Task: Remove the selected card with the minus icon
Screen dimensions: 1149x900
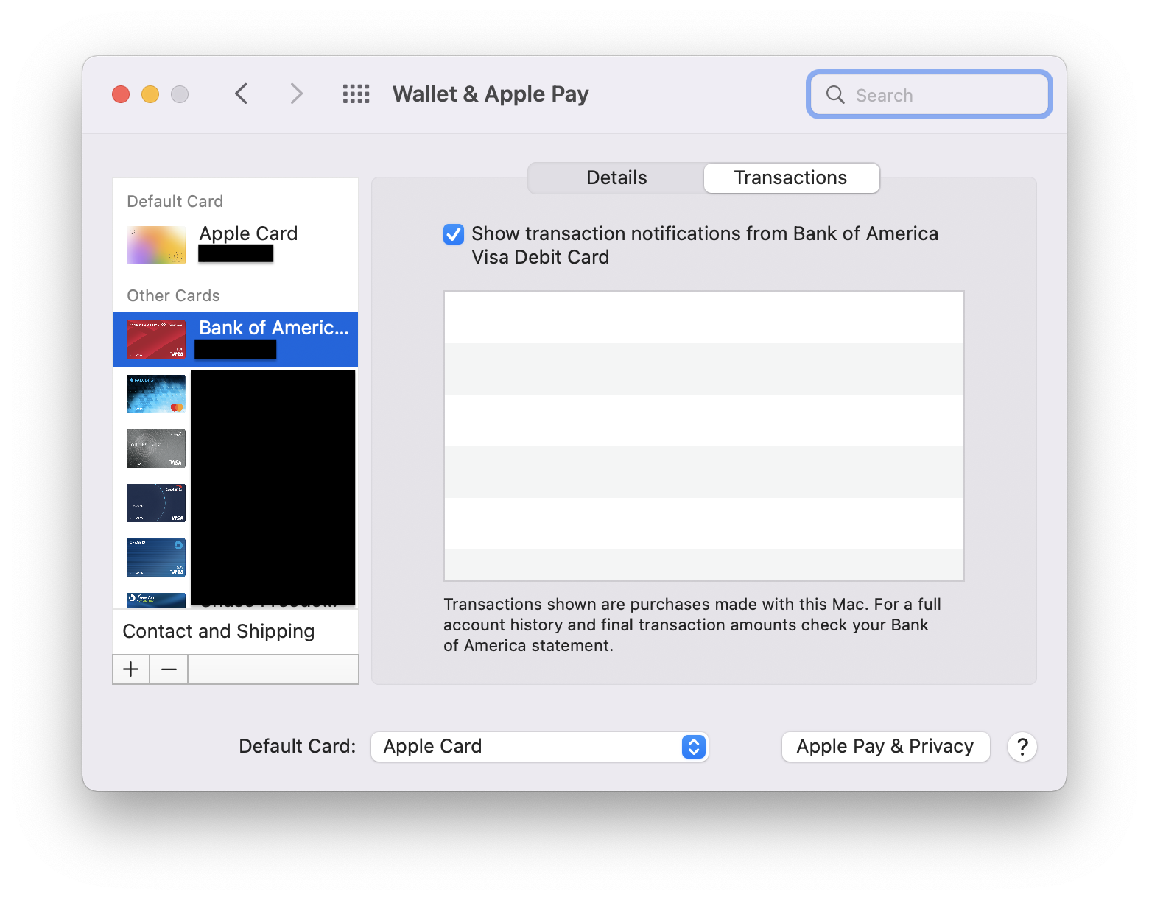Action: click(168, 669)
